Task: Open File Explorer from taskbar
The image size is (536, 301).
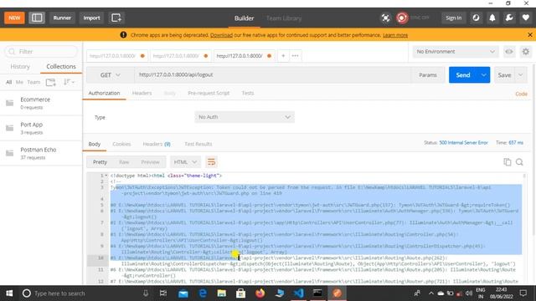Action: click(221, 293)
